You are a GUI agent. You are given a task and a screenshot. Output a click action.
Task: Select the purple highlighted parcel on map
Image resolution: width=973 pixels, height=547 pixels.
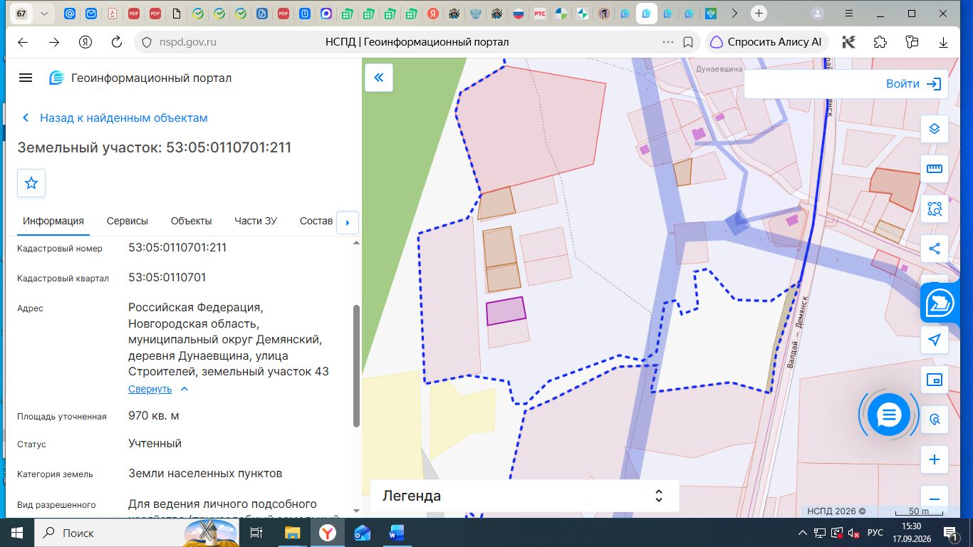click(x=506, y=311)
